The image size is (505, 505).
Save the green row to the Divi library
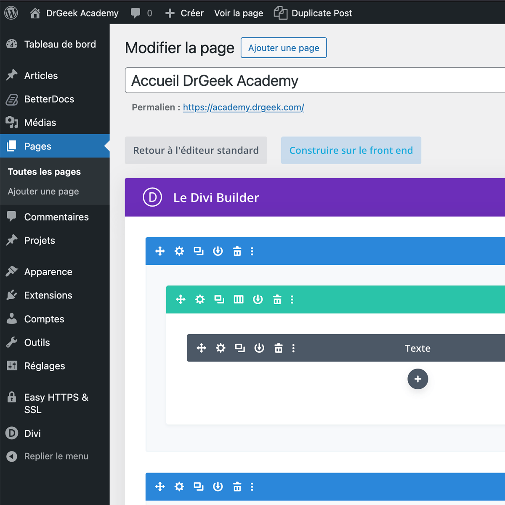[258, 299]
